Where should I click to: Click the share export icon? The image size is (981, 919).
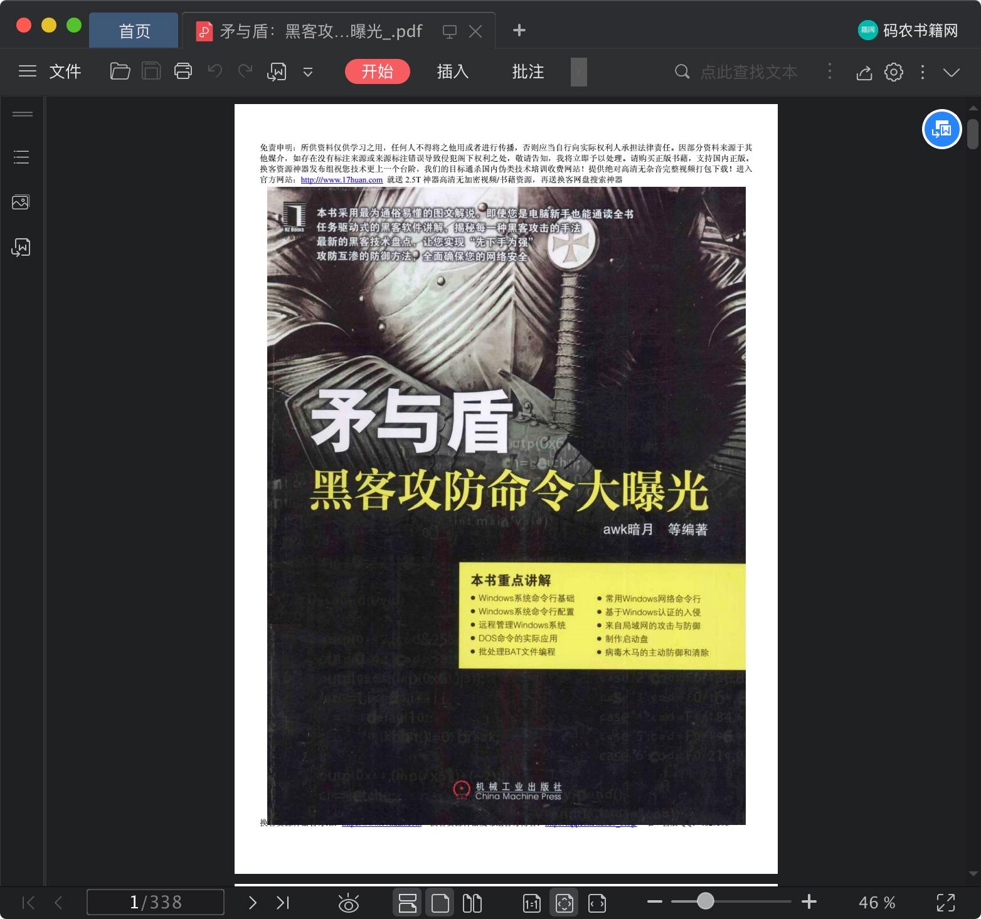click(864, 72)
